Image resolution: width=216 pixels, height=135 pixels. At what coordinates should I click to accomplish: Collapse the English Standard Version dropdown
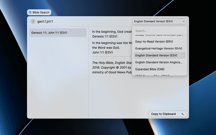click(159, 21)
